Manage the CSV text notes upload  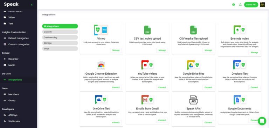coord(162,50)
